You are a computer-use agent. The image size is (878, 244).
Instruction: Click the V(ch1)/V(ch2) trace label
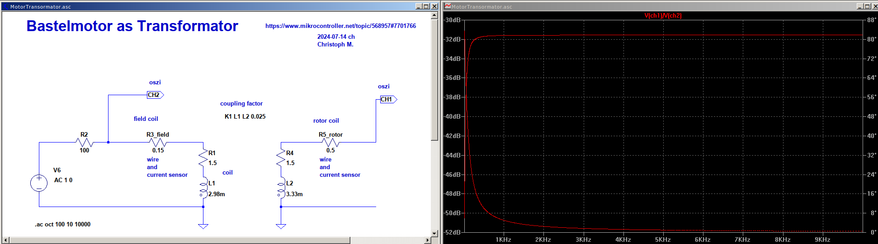click(x=663, y=16)
